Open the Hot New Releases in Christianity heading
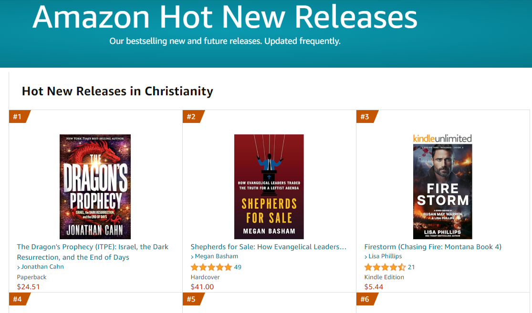 [x=117, y=91]
